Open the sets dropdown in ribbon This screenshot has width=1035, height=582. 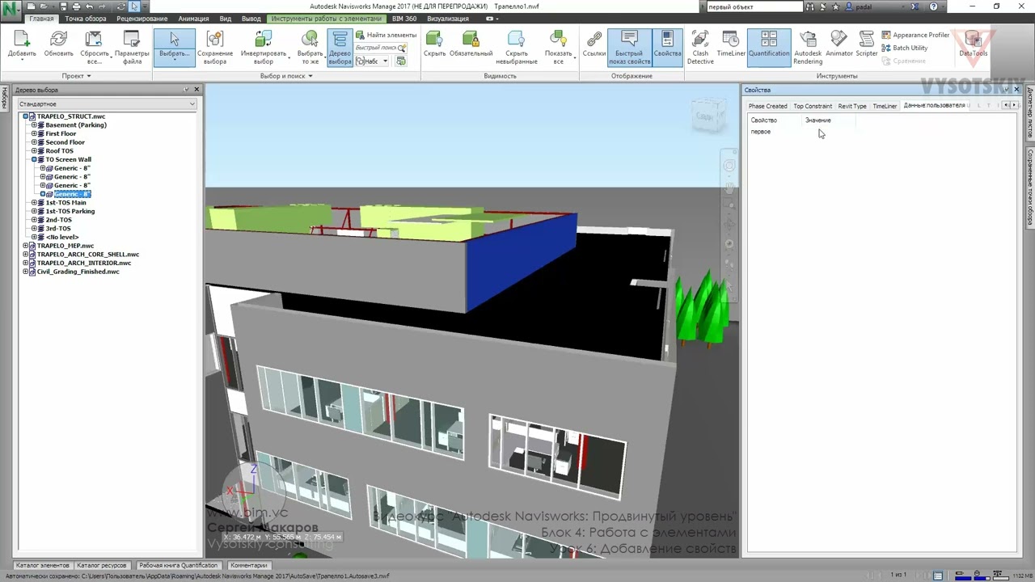[373, 61]
